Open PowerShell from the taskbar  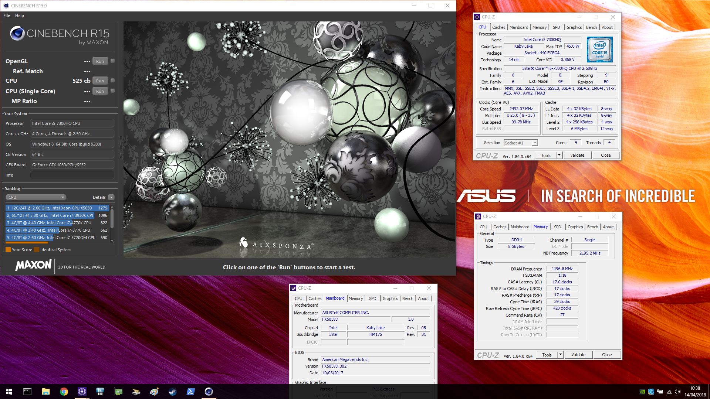coord(190,392)
